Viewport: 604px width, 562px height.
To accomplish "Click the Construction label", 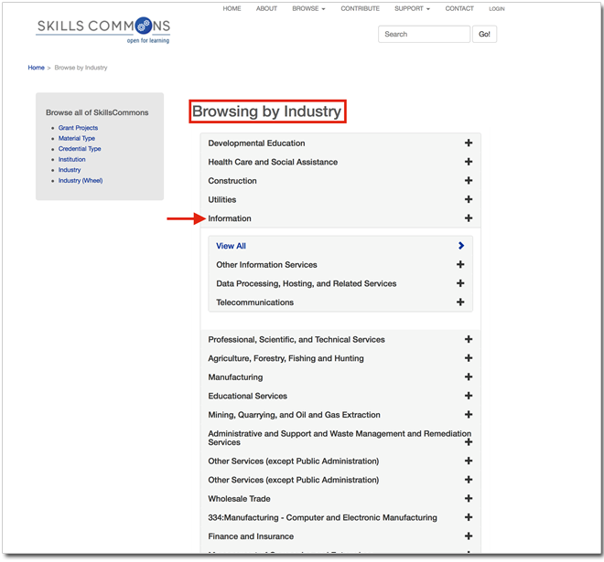I will coord(232,181).
